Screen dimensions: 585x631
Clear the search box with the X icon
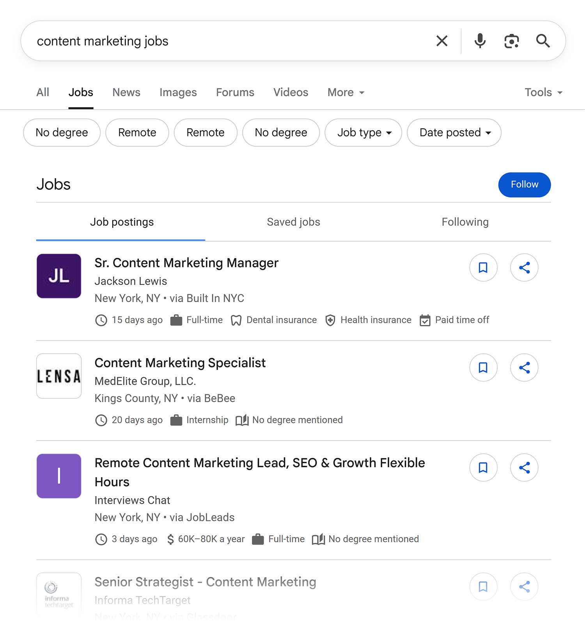(442, 41)
